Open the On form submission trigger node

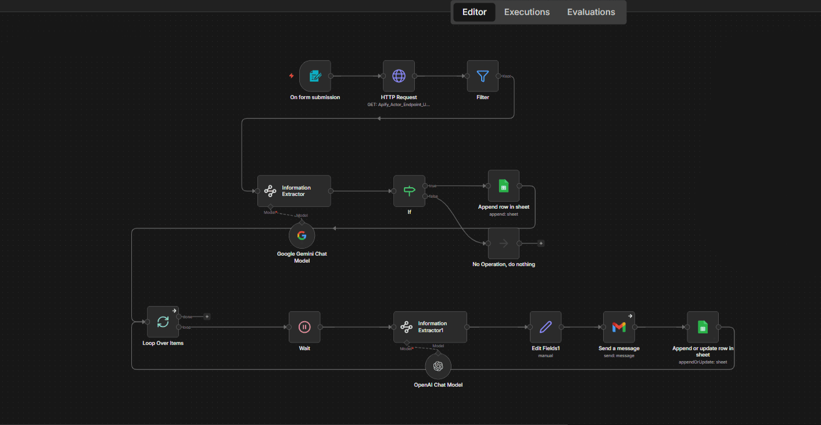point(315,75)
